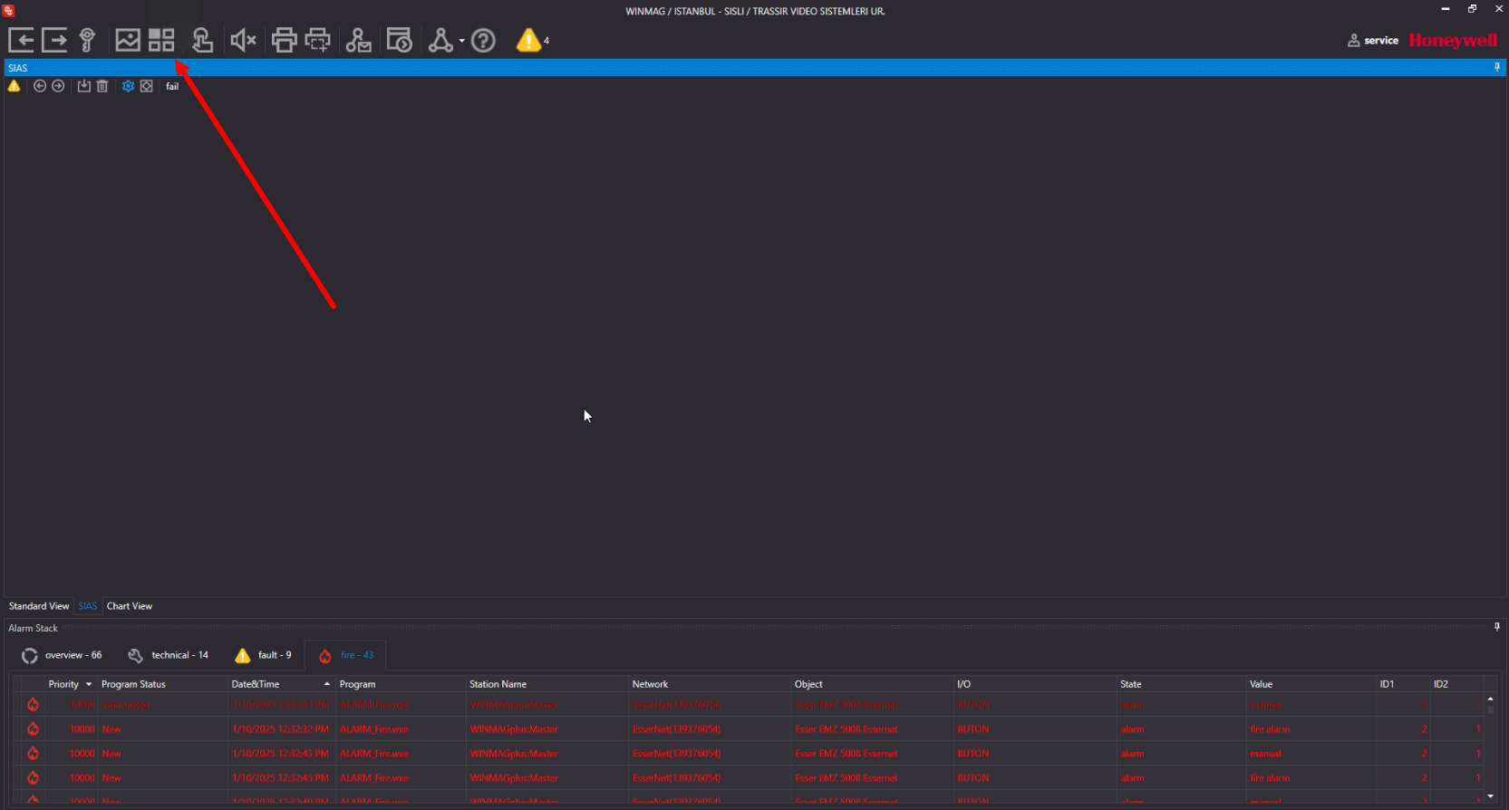Go back using SIAS left arrow circle
Viewport: 1509px width, 810px height.
(x=40, y=86)
